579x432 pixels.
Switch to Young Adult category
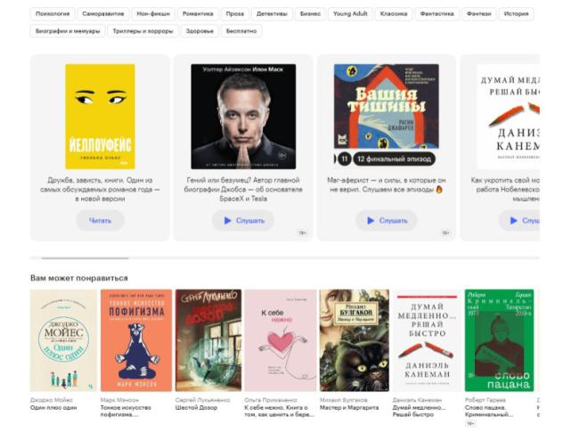(350, 14)
